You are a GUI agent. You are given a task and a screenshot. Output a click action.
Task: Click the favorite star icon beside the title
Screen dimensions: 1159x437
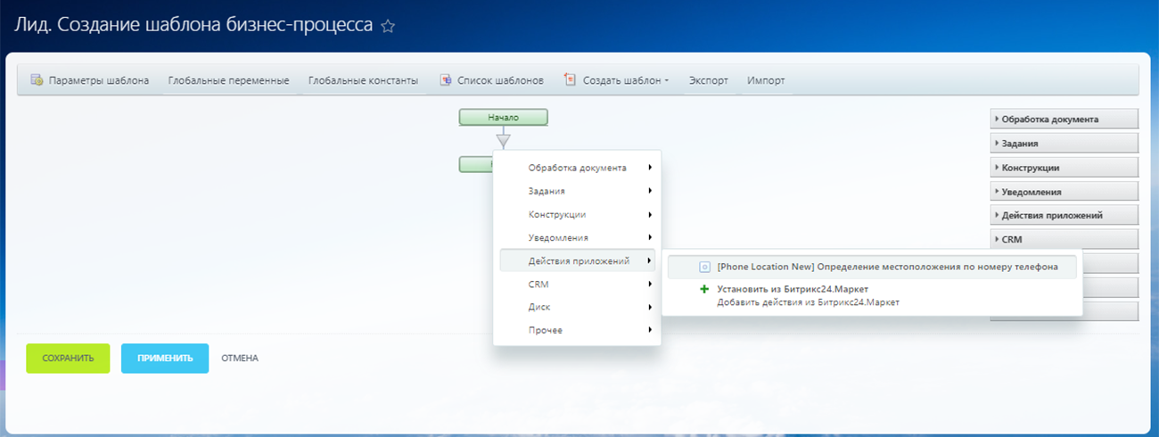click(388, 27)
